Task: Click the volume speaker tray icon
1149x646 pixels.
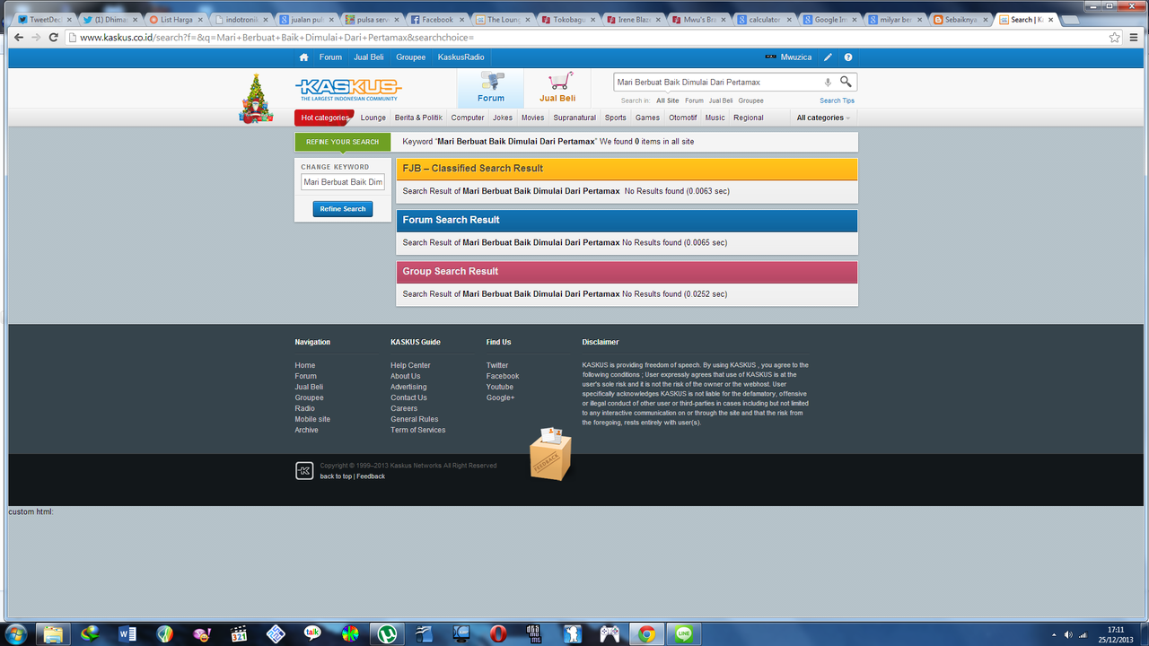Action: pyautogui.click(x=1068, y=634)
